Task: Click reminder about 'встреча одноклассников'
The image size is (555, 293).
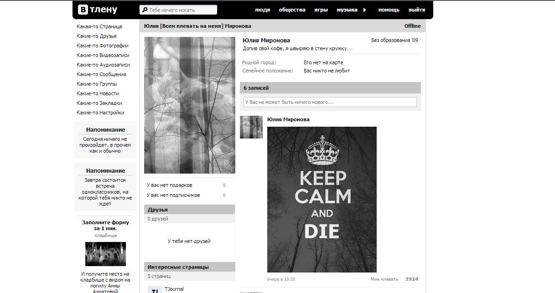Action: pos(105,192)
